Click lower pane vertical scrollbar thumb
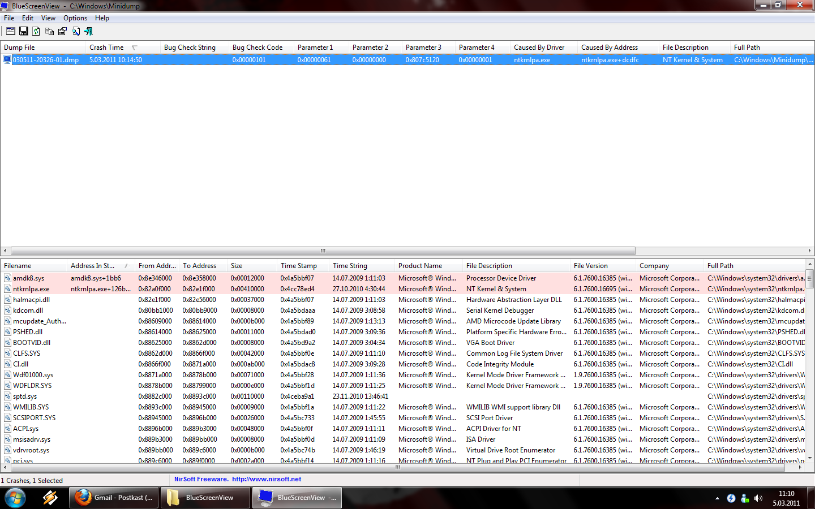This screenshot has width=815, height=509. tap(810, 278)
